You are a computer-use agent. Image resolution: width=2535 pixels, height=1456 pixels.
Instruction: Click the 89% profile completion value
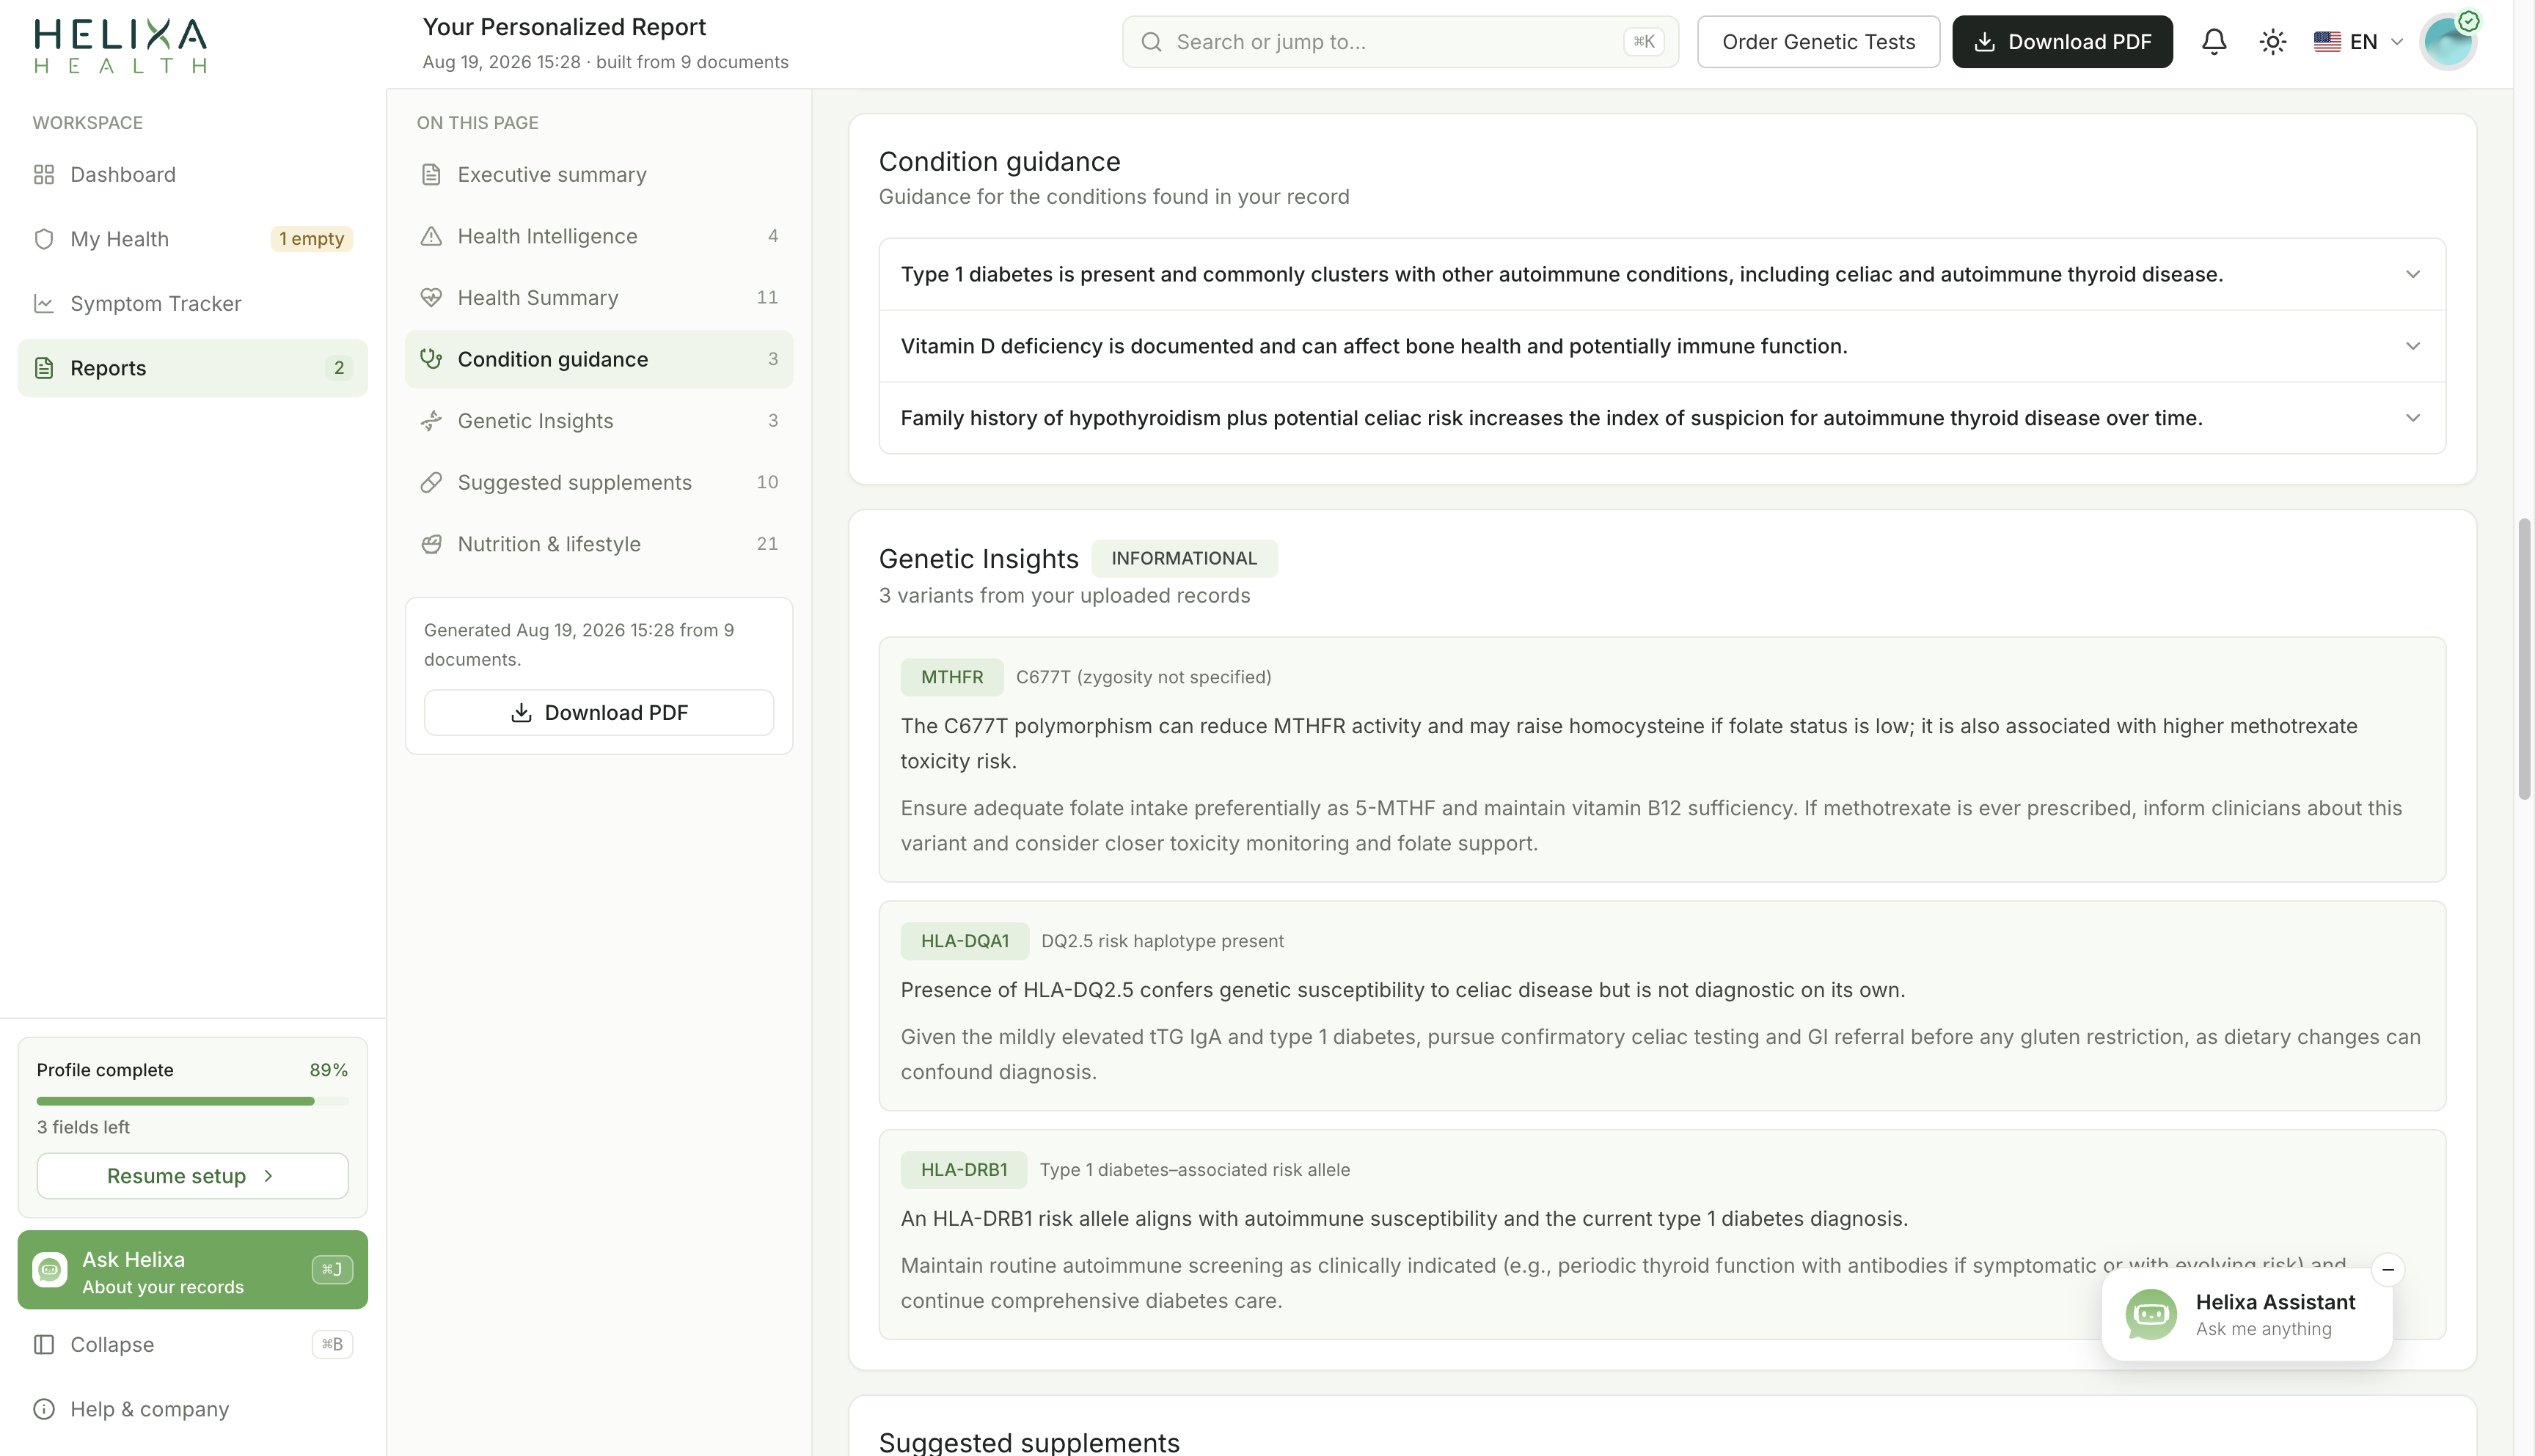click(x=328, y=1070)
